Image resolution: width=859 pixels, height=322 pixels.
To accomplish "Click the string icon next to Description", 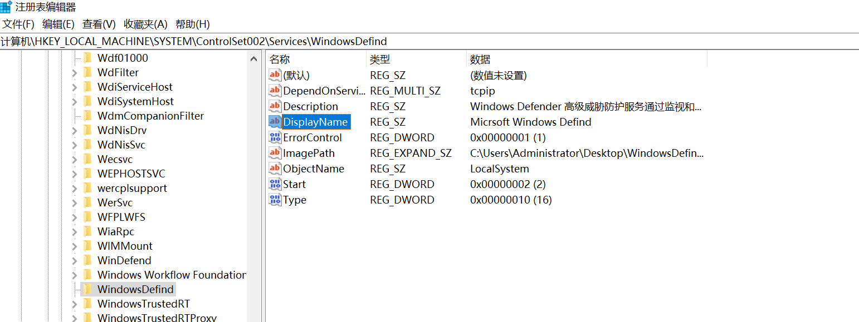I will 275,106.
